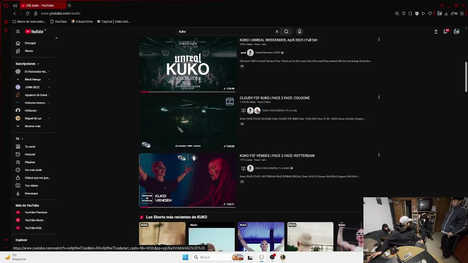Viewport: 468px width, 263px height.
Task: Take a snapshot with the capture icon
Action: pyautogui.click(x=410, y=14)
